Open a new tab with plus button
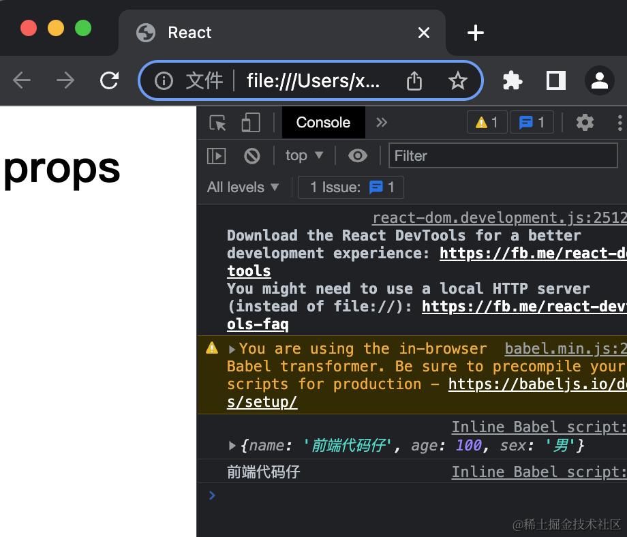Screen dimensions: 627x537 point(476,33)
